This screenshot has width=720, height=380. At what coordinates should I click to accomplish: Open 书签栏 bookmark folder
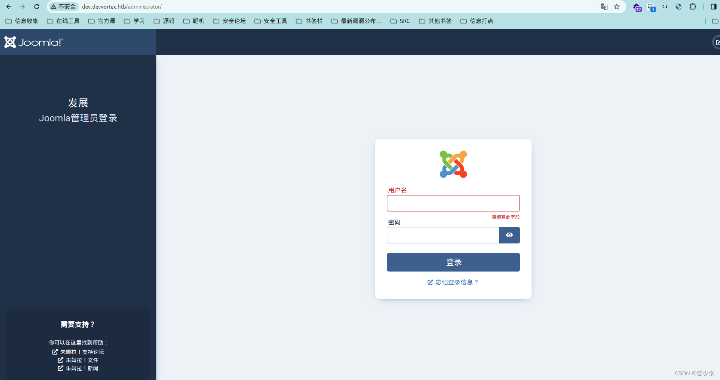(x=309, y=21)
